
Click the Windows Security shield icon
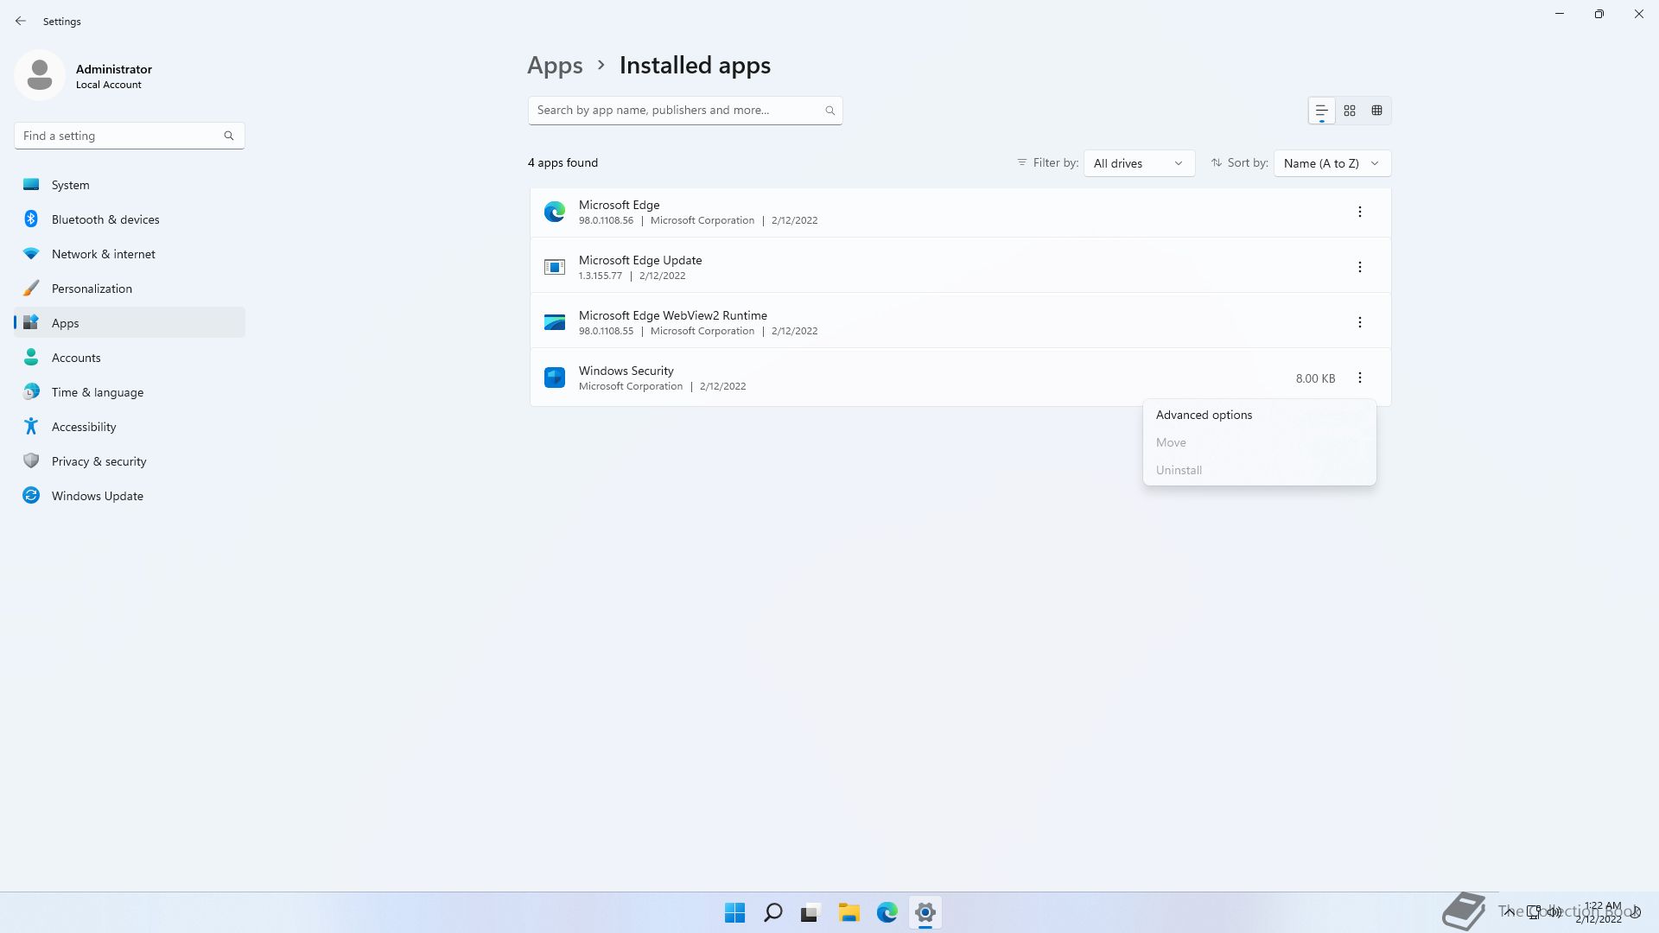pyautogui.click(x=555, y=378)
